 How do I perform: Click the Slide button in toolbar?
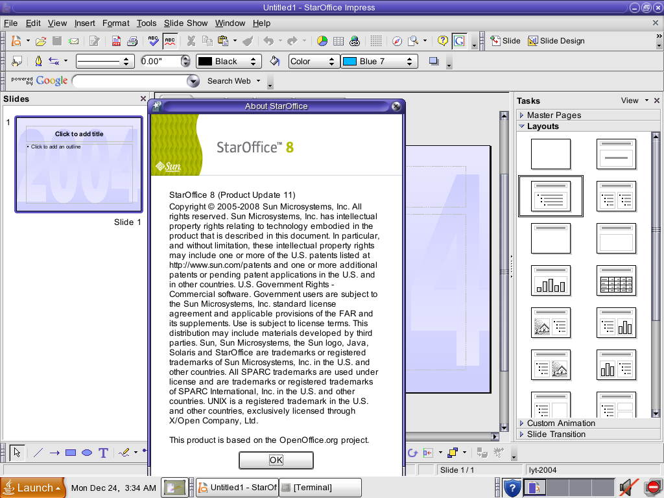click(505, 41)
